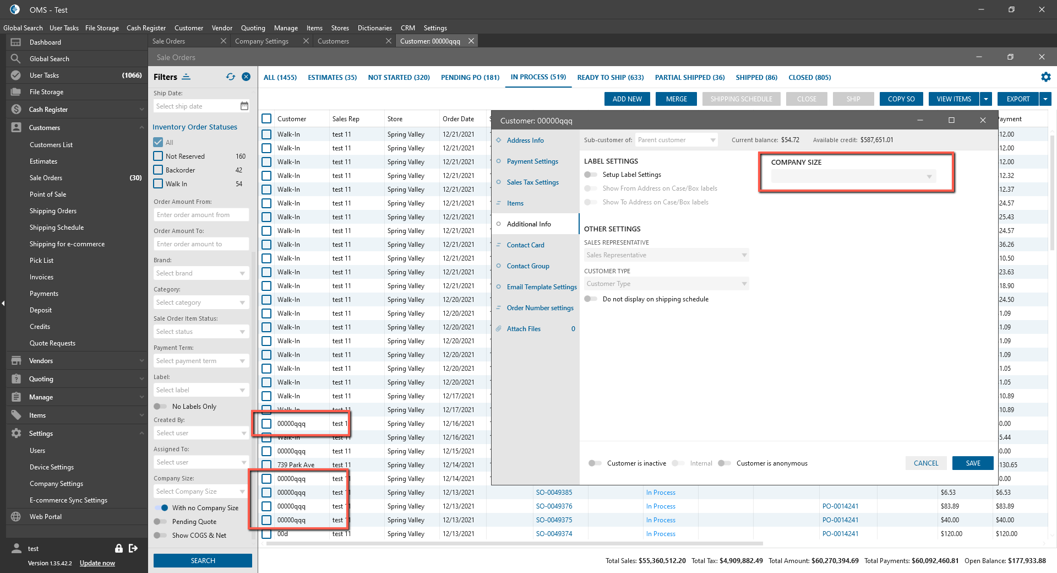Open the Select brand filter dropdown
Viewport: 1057px width, 573px height.
point(201,273)
